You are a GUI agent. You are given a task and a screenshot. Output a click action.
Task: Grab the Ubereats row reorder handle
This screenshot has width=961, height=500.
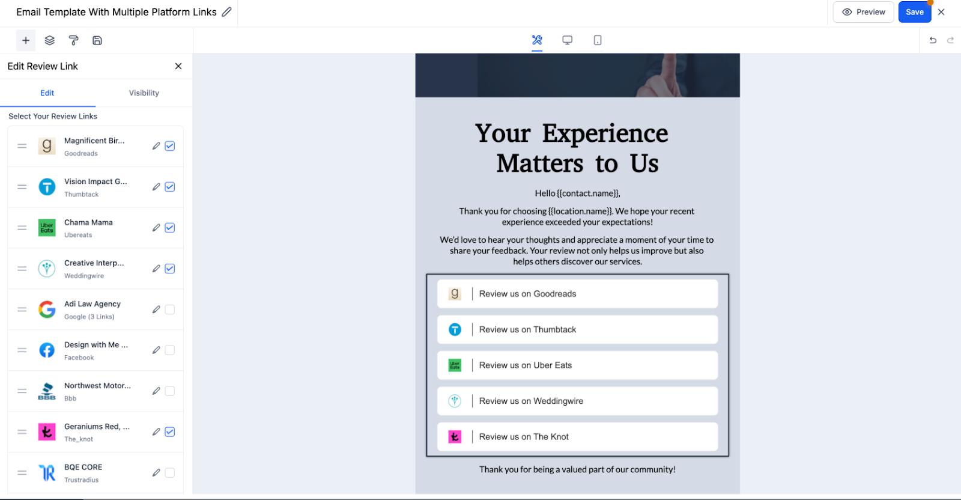(22, 228)
